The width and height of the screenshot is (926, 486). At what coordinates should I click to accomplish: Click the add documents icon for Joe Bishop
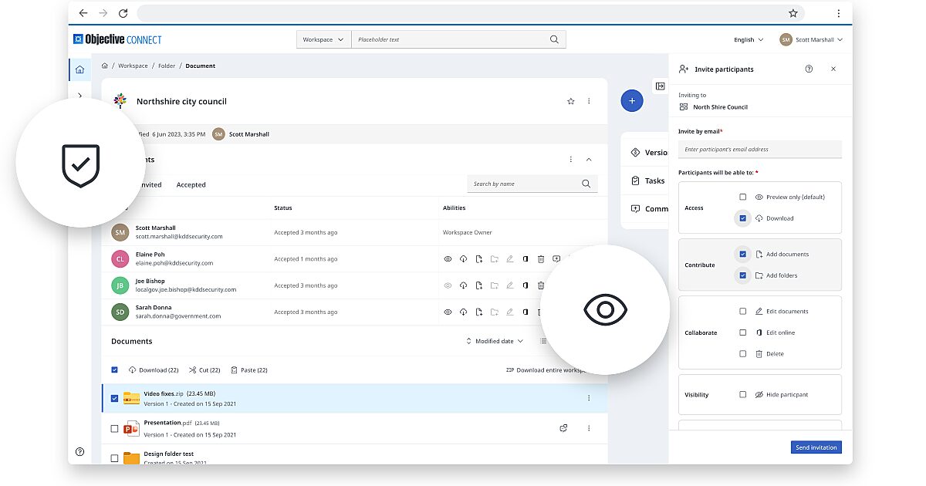(479, 285)
